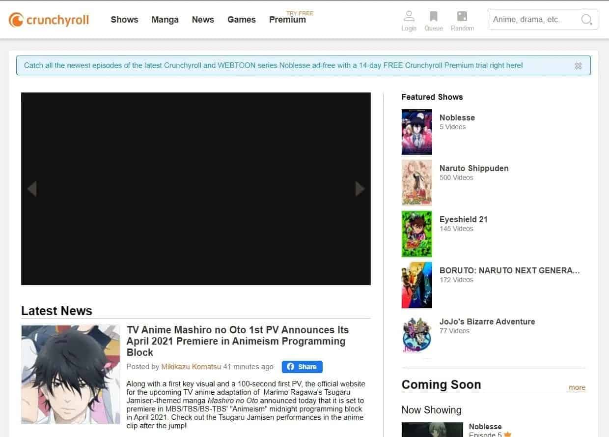Click the '41 minutes ago' timestamp

pyautogui.click(x=249, y=367)
